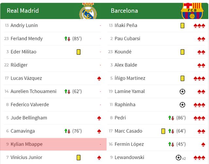Click the Real Madrid club crest
Viewport: 209px width, 164px height.
[x=88, y=10]
